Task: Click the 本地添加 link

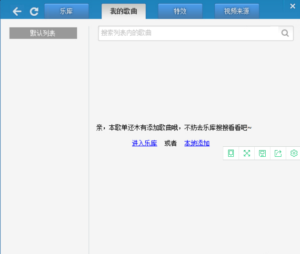Action: 197,143
